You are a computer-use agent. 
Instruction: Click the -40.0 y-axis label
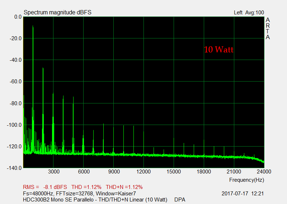[15, 60]
